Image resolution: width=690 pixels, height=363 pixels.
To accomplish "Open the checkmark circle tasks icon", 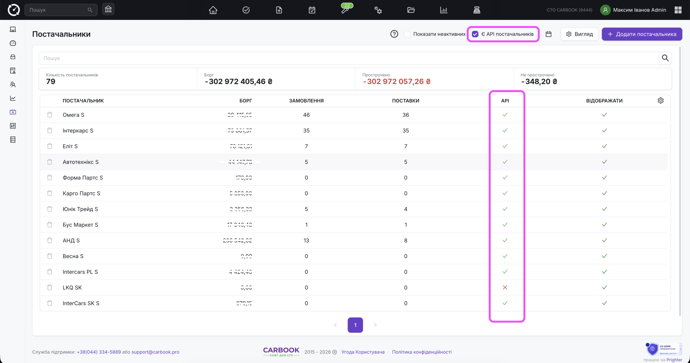I will pyautogui.click(x=246, y=10).
